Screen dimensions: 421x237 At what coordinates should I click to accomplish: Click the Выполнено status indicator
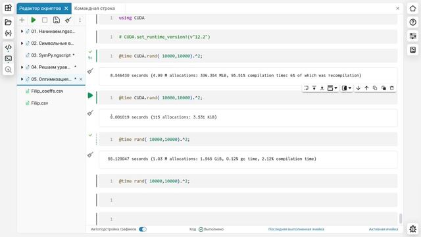[x=211, y=229]
